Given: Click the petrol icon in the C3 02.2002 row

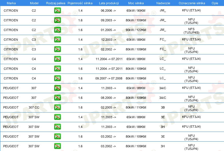Looking at the screenshot, I should pos(57,49).
